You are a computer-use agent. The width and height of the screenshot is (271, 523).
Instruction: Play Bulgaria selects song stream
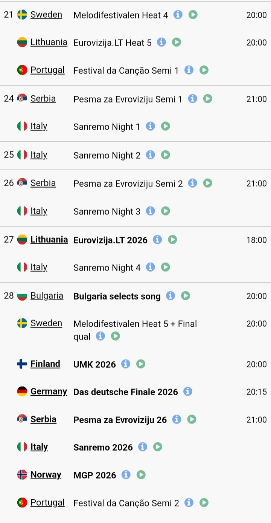pyautogui.click(x=186, y=296)
